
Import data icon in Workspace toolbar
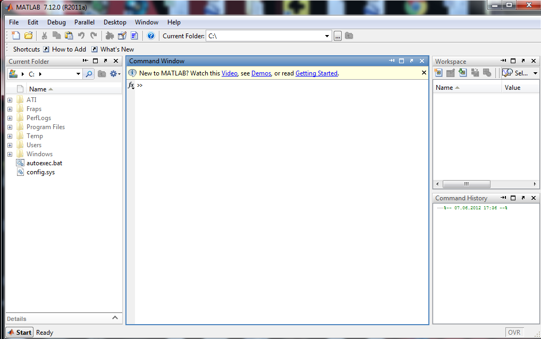coord(463,73)
